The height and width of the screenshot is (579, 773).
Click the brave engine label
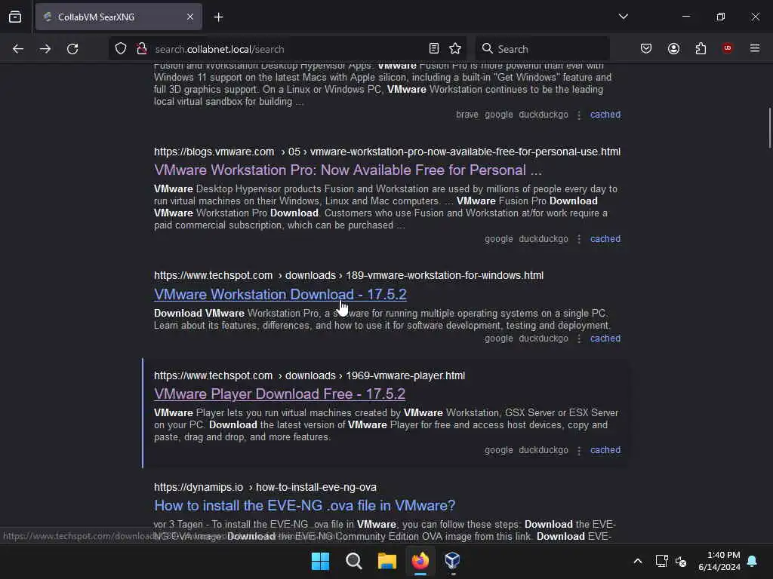467,115
